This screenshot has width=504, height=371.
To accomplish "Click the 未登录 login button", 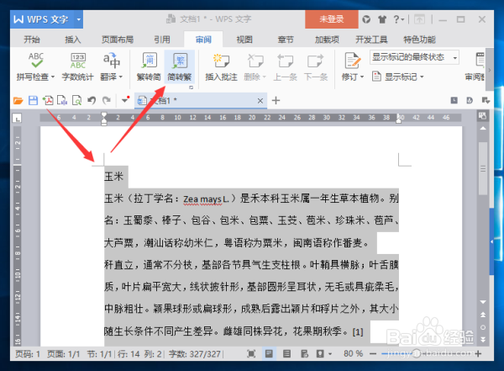I will coord(332,19).
